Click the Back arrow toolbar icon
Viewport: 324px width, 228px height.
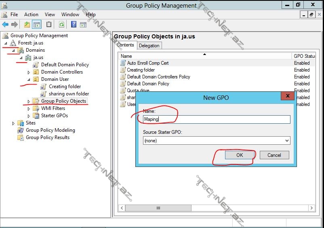click(5, 25)
